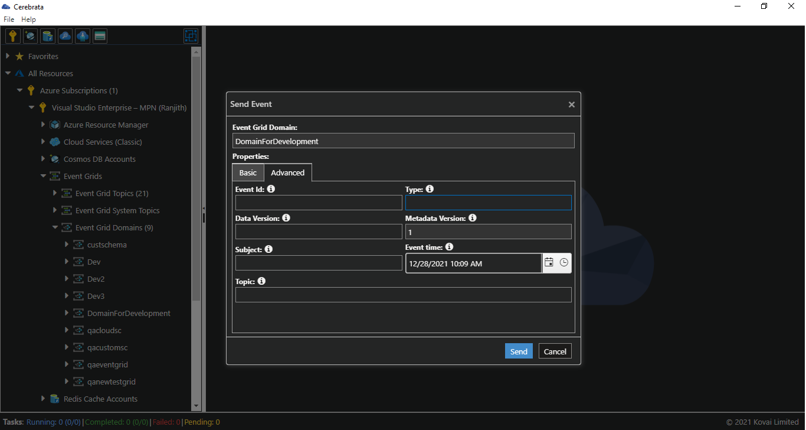Click the Redis Cache Accounts icon

(55, 399)
